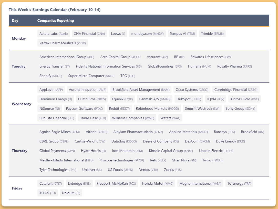Viewport: 278px width, 209px height.
Task: Select Equinix (EQIX) chip
Action: (122, 99)
